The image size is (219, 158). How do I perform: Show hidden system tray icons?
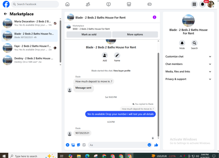click(181, 156)
